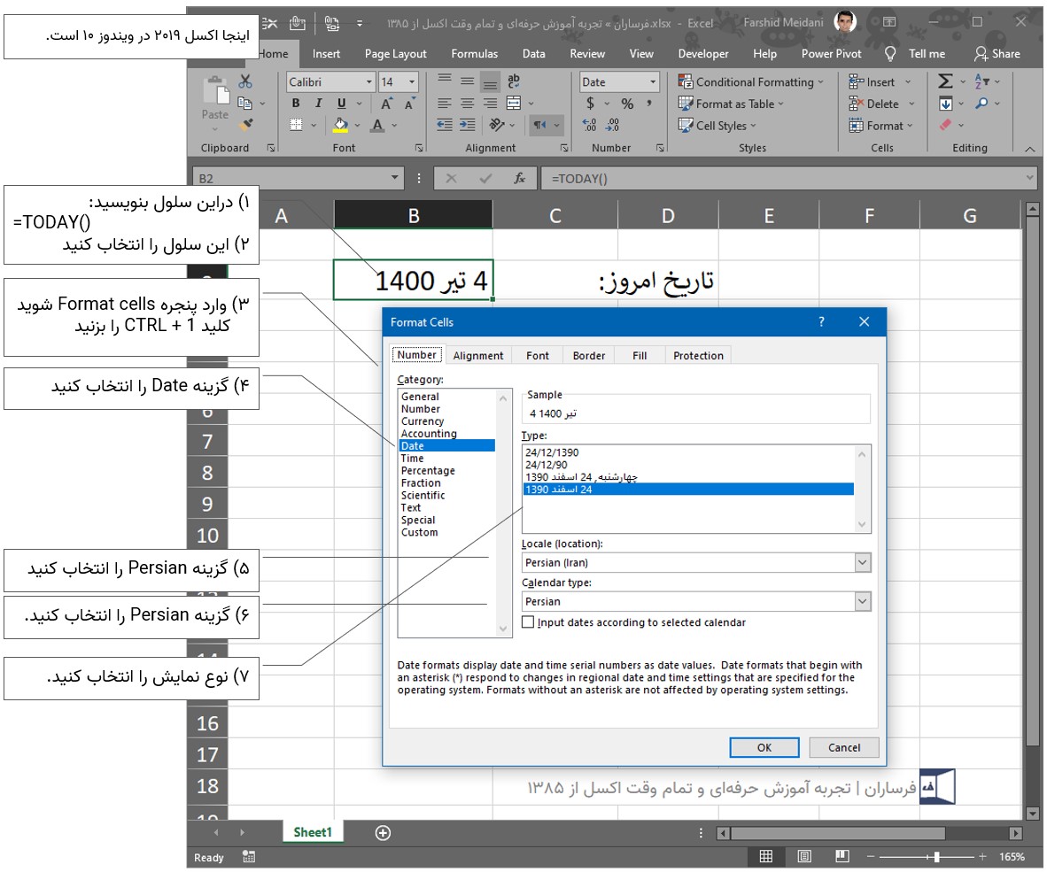Click the AutoSum sigma icon
The width and height of the screenshot is (1047, 872).
945,81
